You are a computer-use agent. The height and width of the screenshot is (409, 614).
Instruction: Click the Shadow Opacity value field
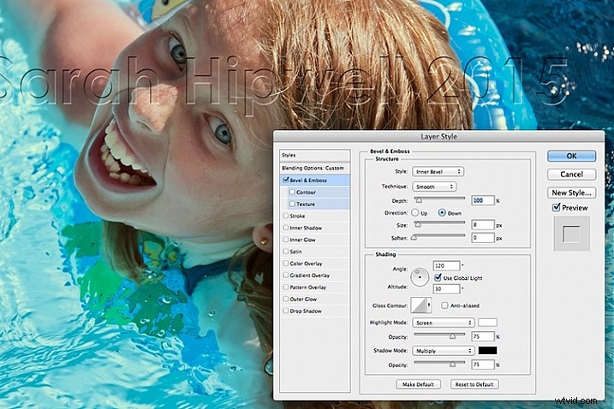tap(483, 365)
